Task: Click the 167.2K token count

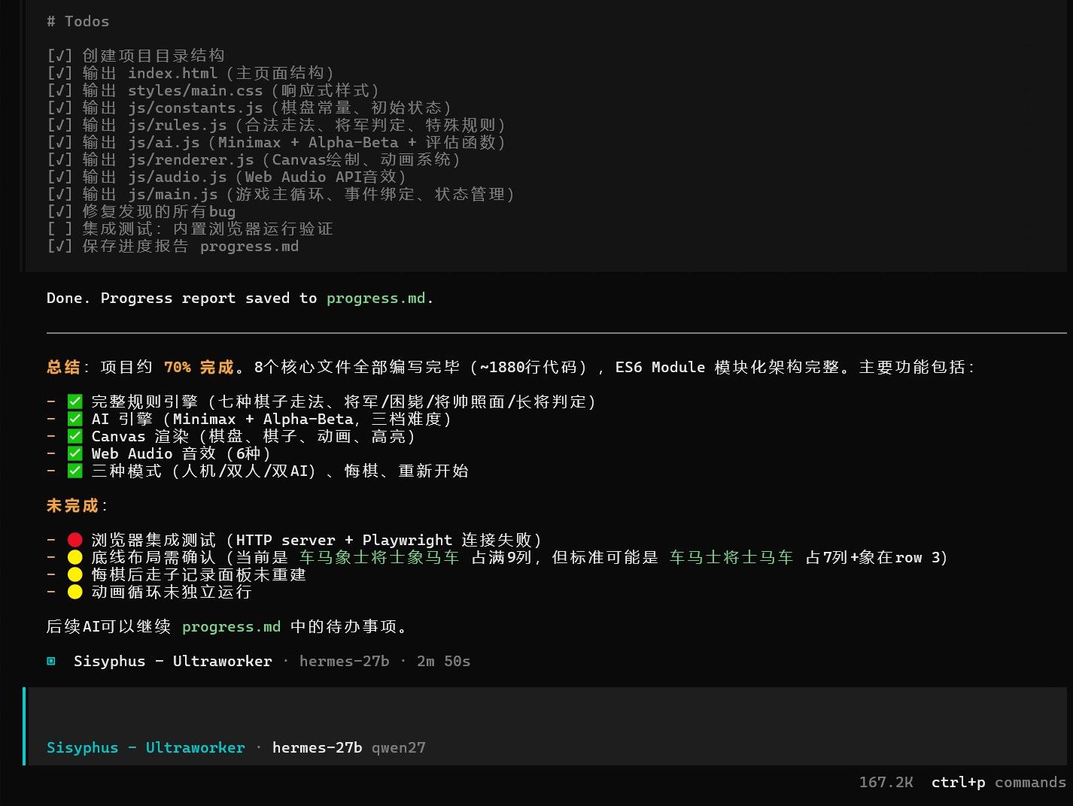Action: pyautogui.click(x=886, y=782)
